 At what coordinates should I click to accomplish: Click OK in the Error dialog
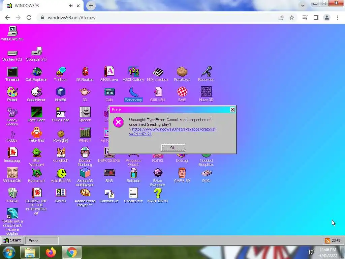pos(173,148)
